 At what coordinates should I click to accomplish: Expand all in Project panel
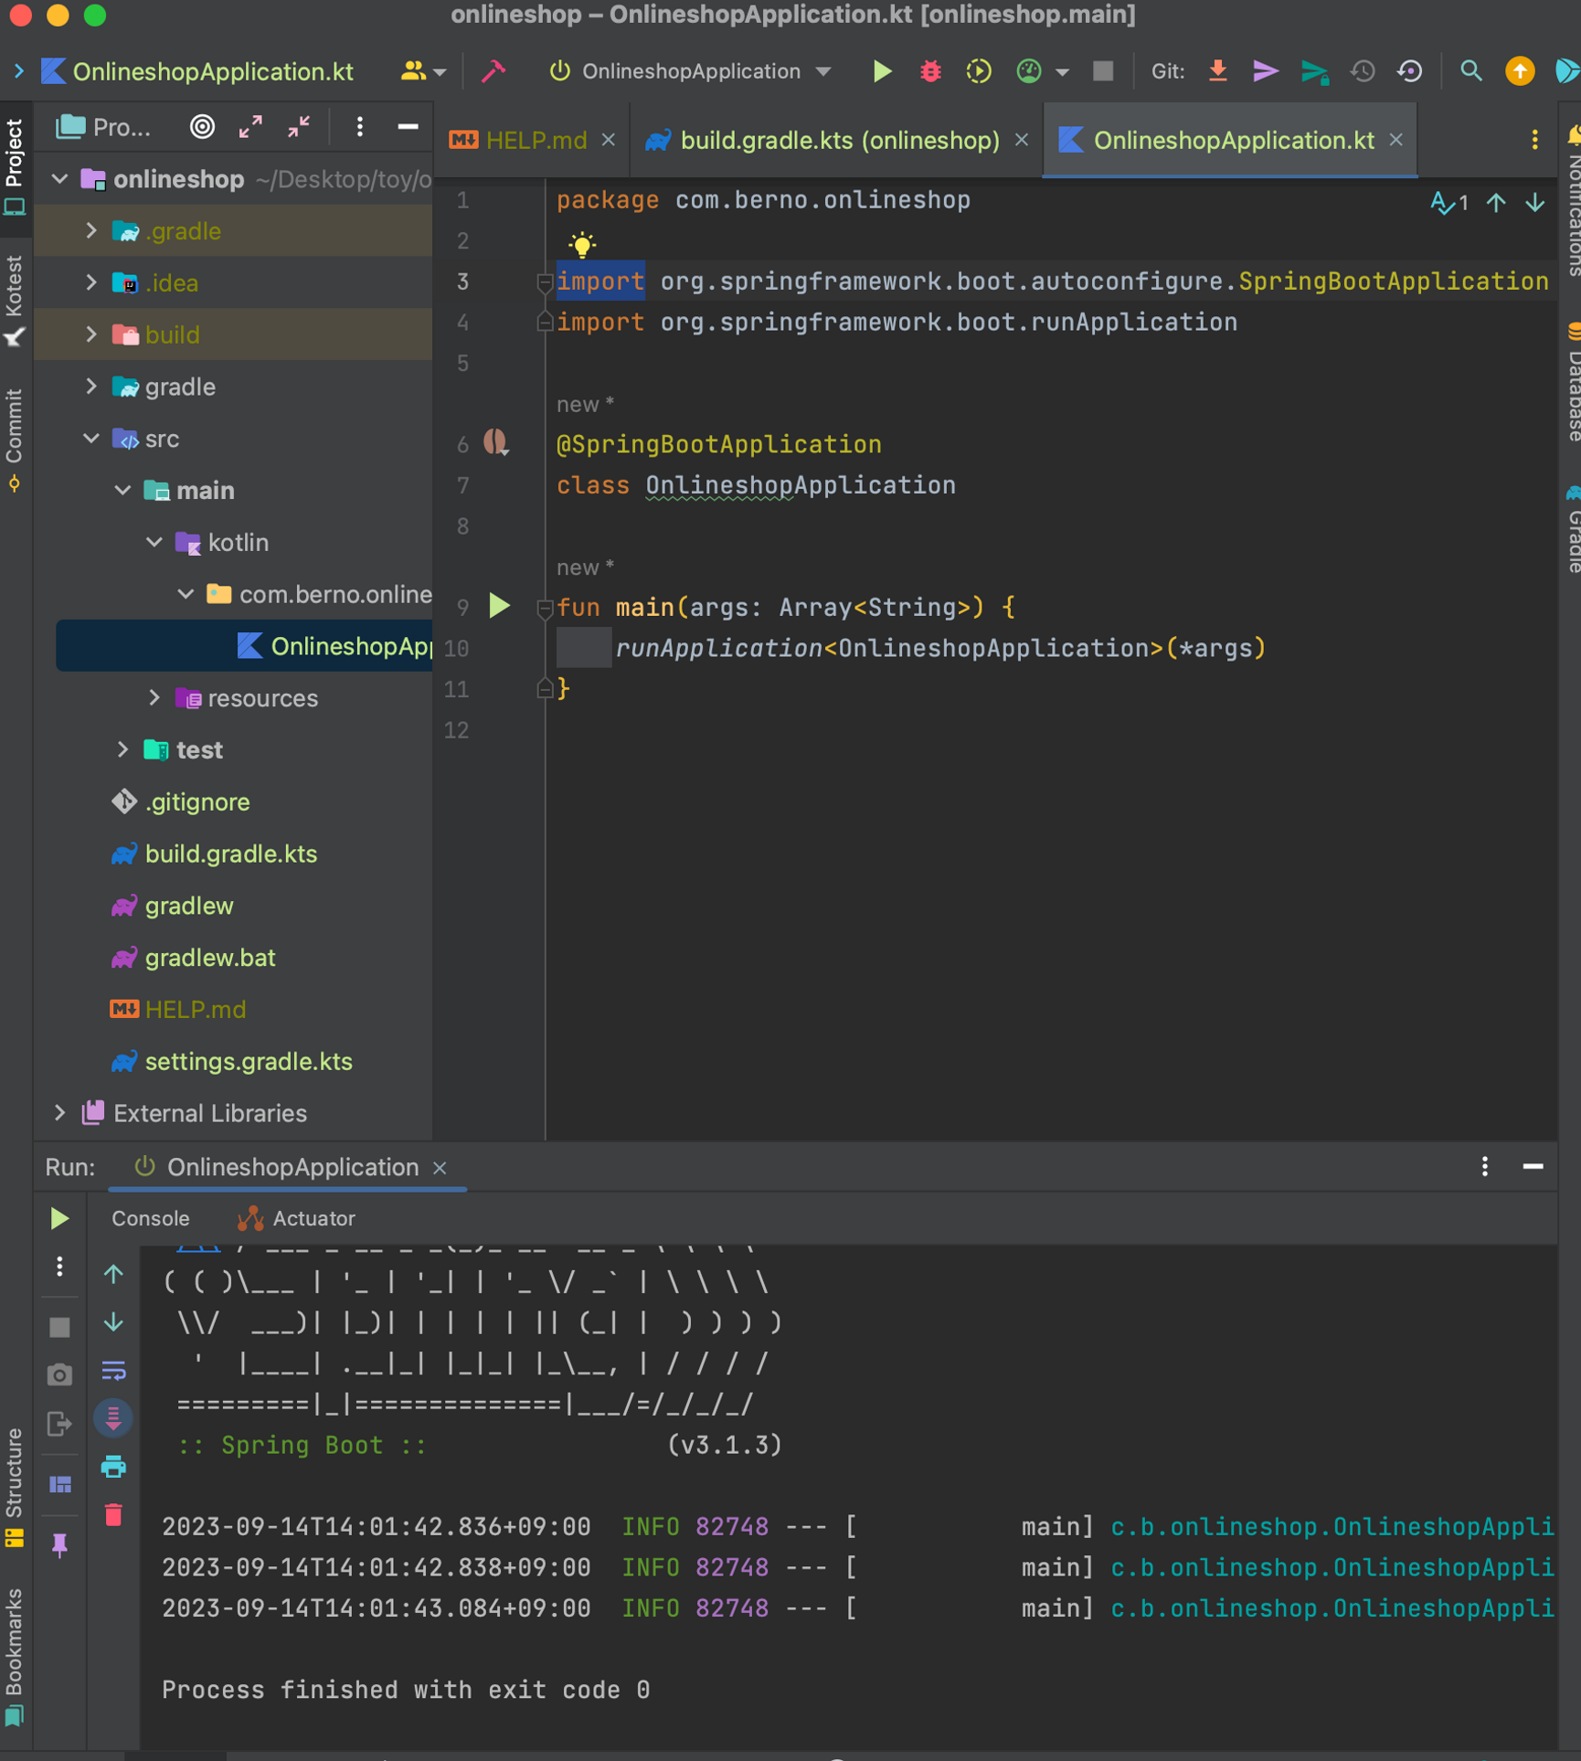tap(250, 127)
